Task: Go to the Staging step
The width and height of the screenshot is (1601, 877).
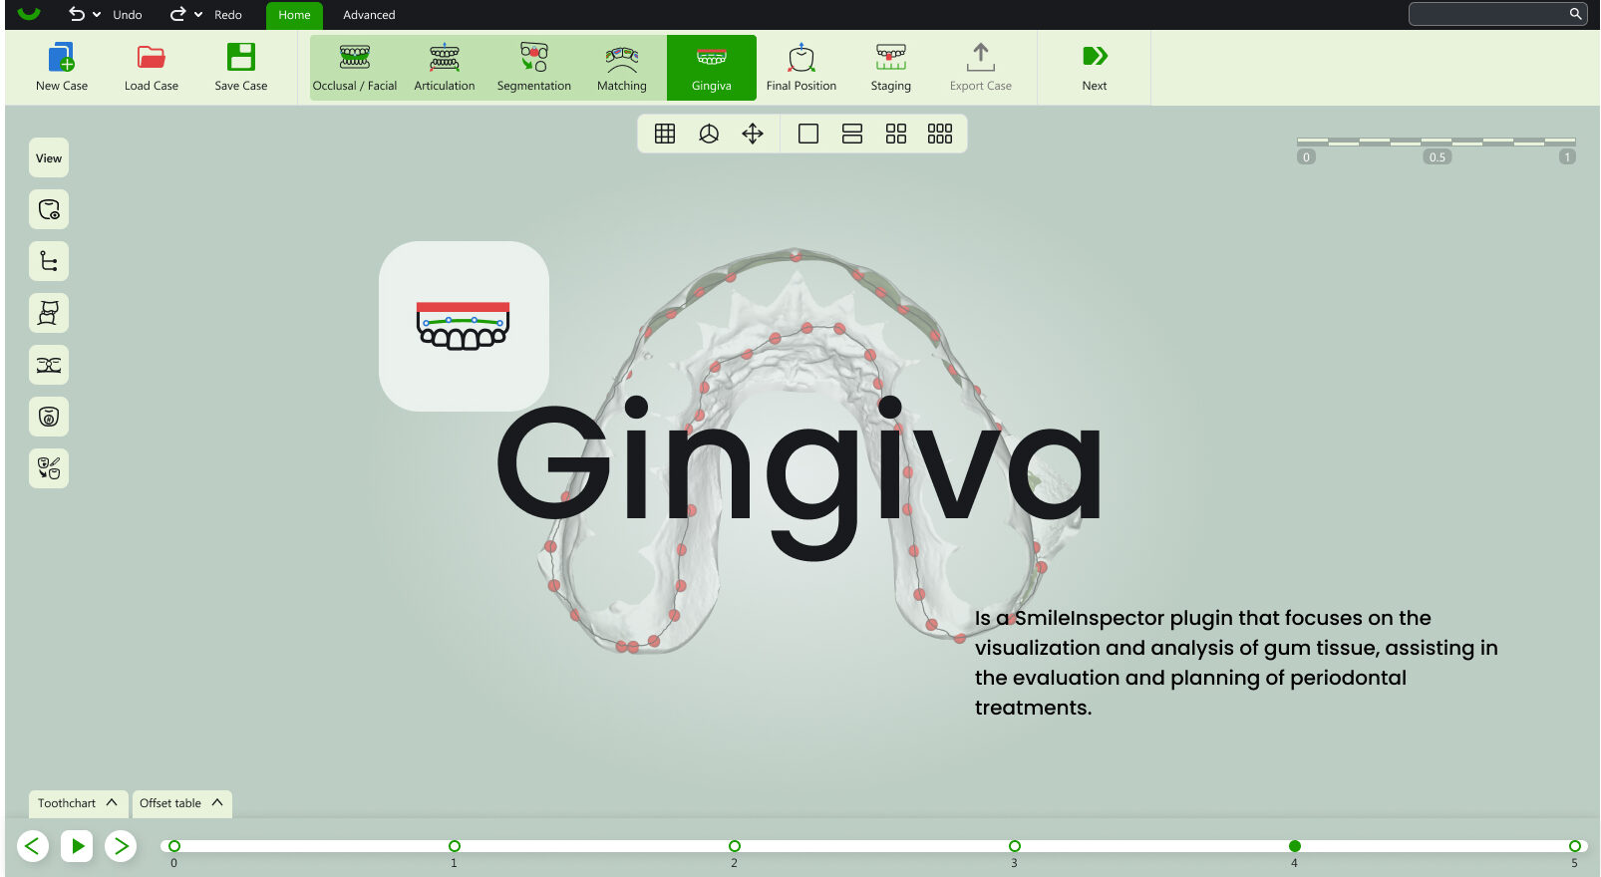Action: coord(890,68)
